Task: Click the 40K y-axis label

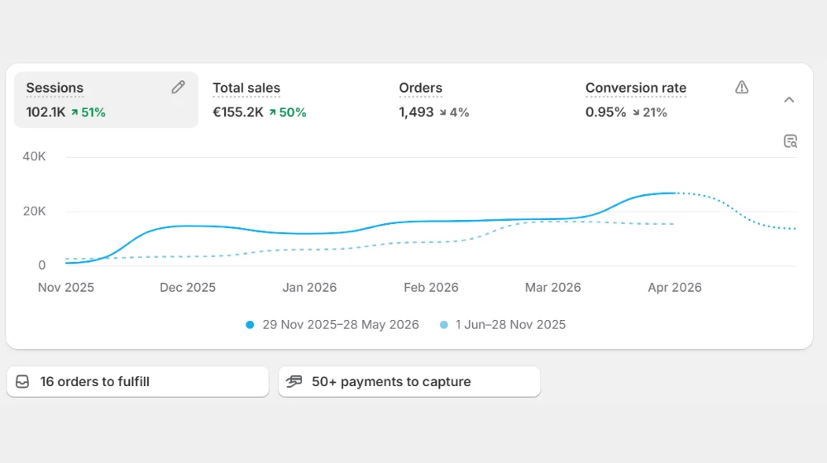Action: pos(34,156)
